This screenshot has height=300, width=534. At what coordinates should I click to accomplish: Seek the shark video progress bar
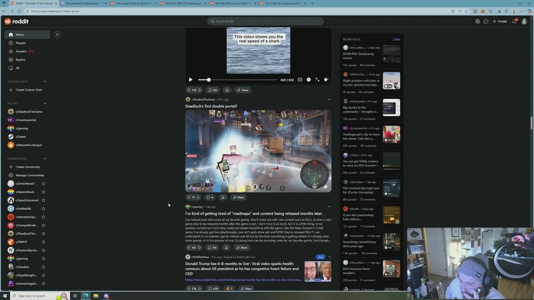(238, 80)
